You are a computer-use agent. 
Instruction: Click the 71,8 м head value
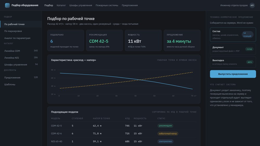pos(97,134)
